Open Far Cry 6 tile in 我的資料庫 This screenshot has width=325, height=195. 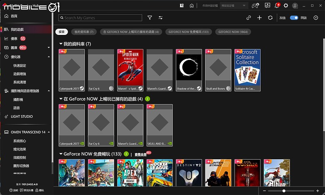coord(101,70)
